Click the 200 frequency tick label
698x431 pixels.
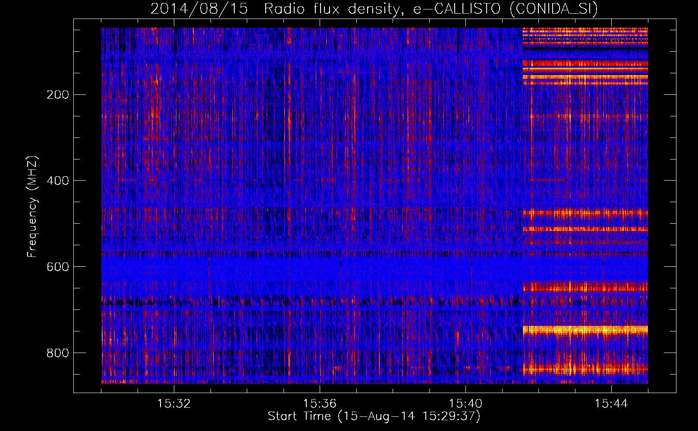tap(57, 94)
